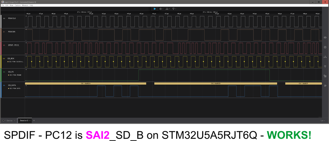Select the PDM DIN channel label
The width and height of the screenshot is (329, 141).
pos(12,32)
